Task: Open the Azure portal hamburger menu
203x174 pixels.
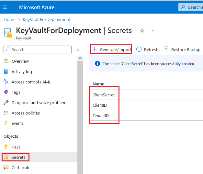Action: (5, 7)
